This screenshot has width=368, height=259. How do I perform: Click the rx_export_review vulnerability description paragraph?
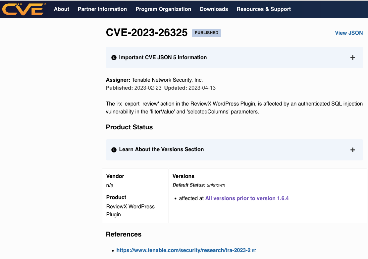click(x=234, y=108)
